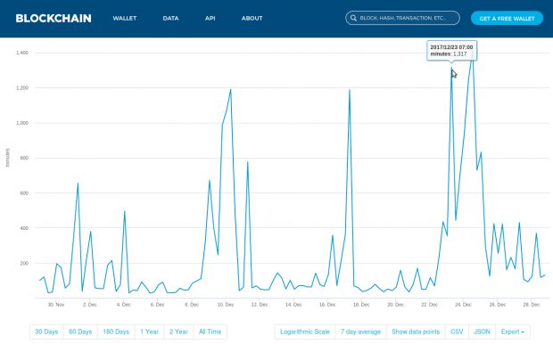This screenshot has height=344, width=553.
Task: Click the GET A FREE WALLET button
Action: [x=507, y=19]
